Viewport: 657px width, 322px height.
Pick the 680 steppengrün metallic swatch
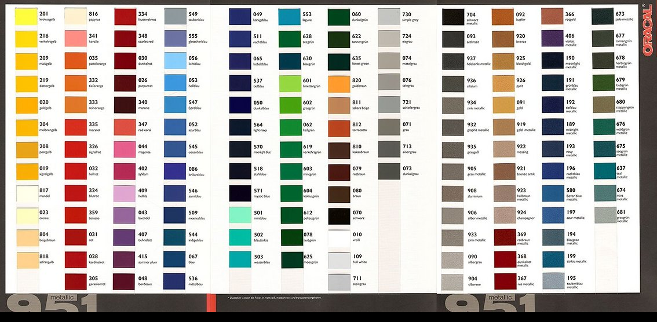[x=604, y=105]
